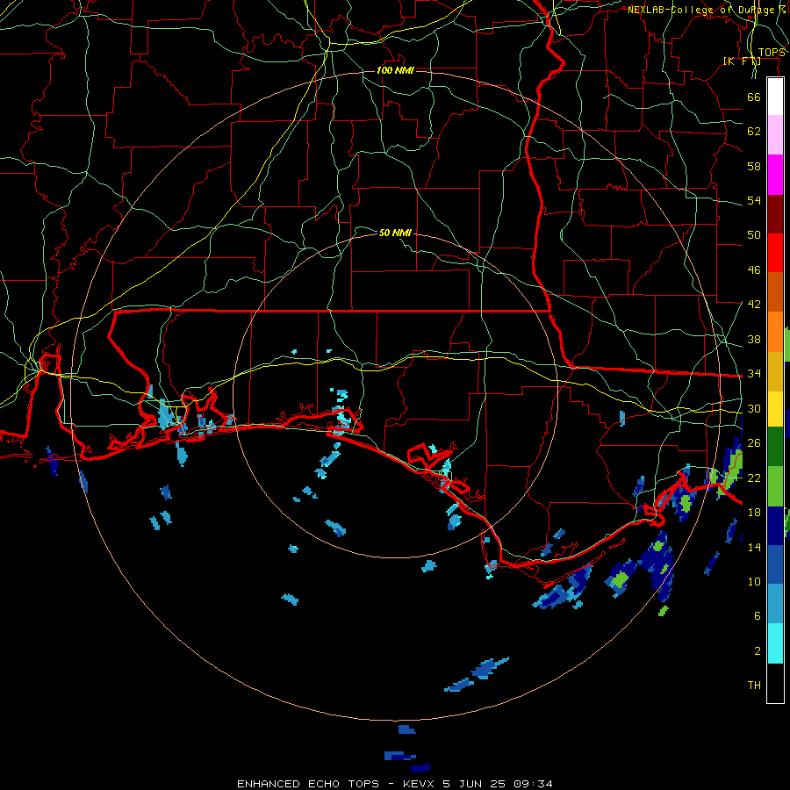
Task: Click the K FT units label
Action: (742, 61)
